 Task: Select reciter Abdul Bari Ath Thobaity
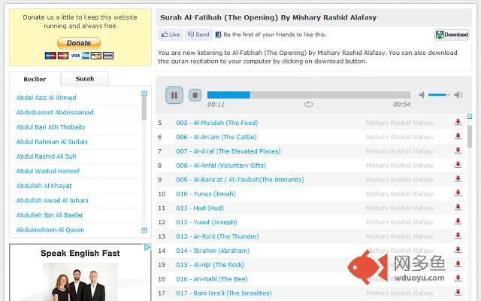50,127
